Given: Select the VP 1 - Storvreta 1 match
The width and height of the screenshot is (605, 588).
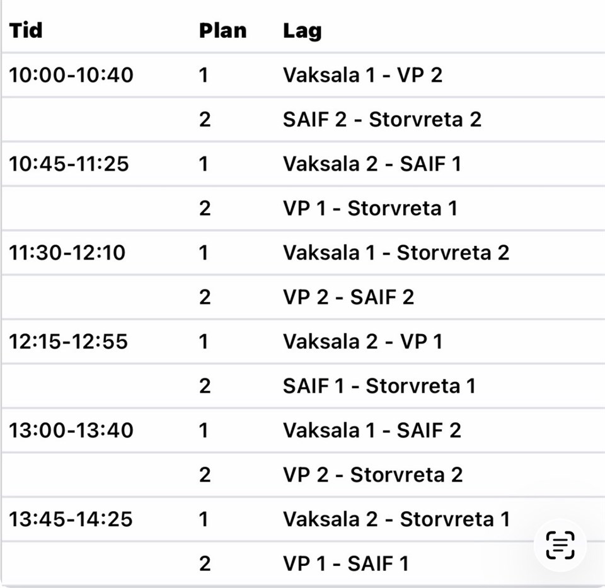Looking at the screenshot, I should click(x=370, y=209).
